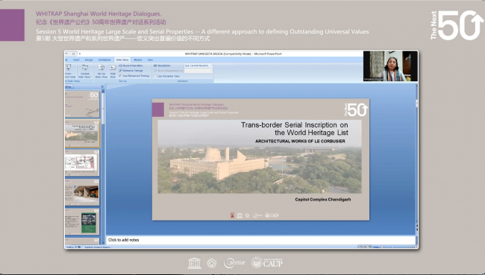Screen dimensions: 485x275
Task: Click the 'Click to add notes' field
Action: tap(260, 240)
